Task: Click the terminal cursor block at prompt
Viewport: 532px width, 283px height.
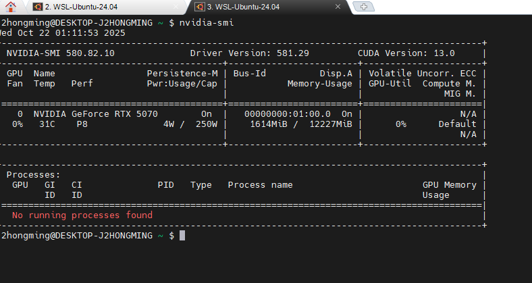Action: 182,235
